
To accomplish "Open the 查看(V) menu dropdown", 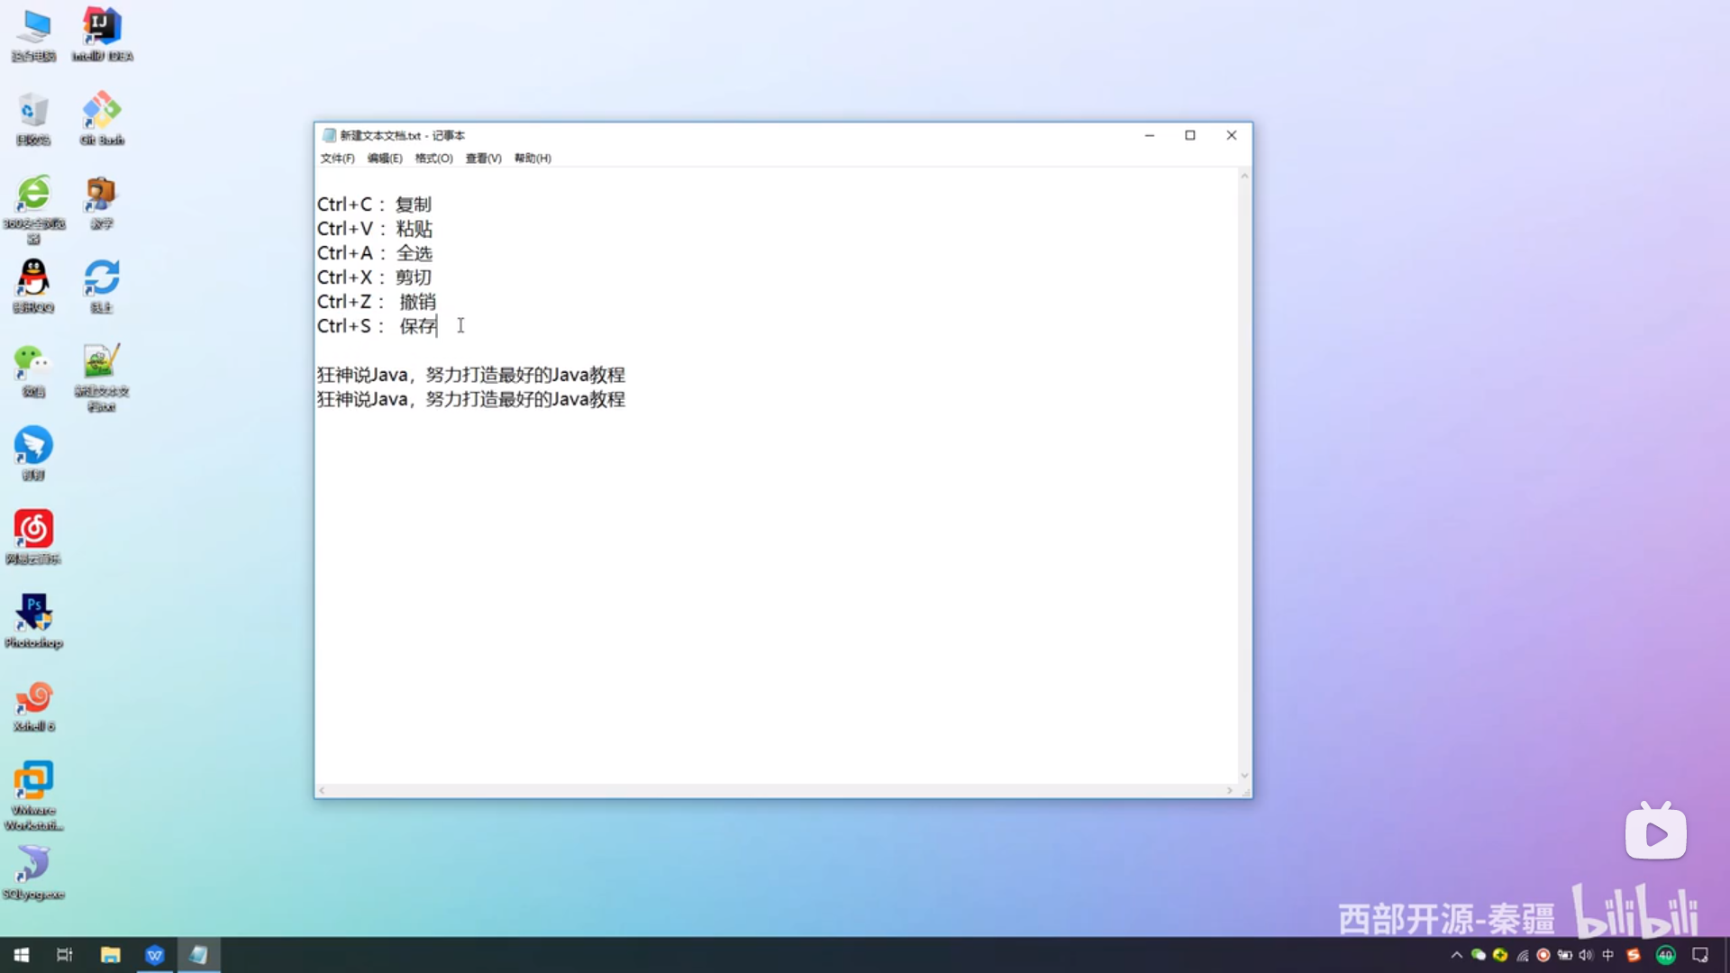I will pyautogui.click(x=483, y=159).
